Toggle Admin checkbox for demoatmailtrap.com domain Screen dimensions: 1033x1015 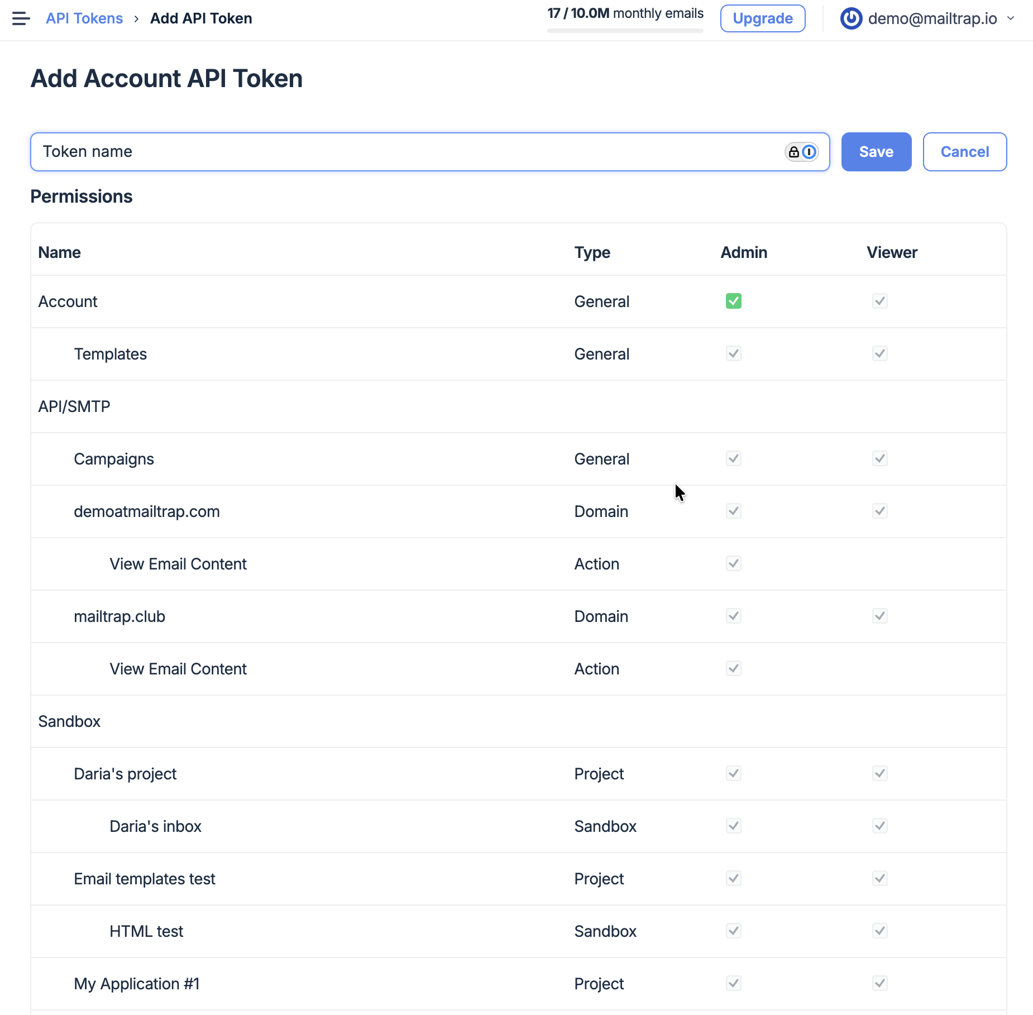(x=733, y=511)
